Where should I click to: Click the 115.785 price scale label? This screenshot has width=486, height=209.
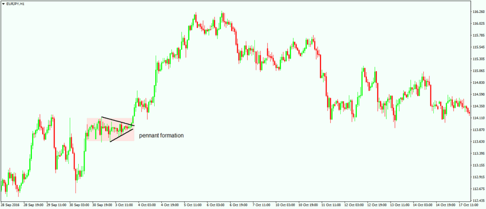478,35
